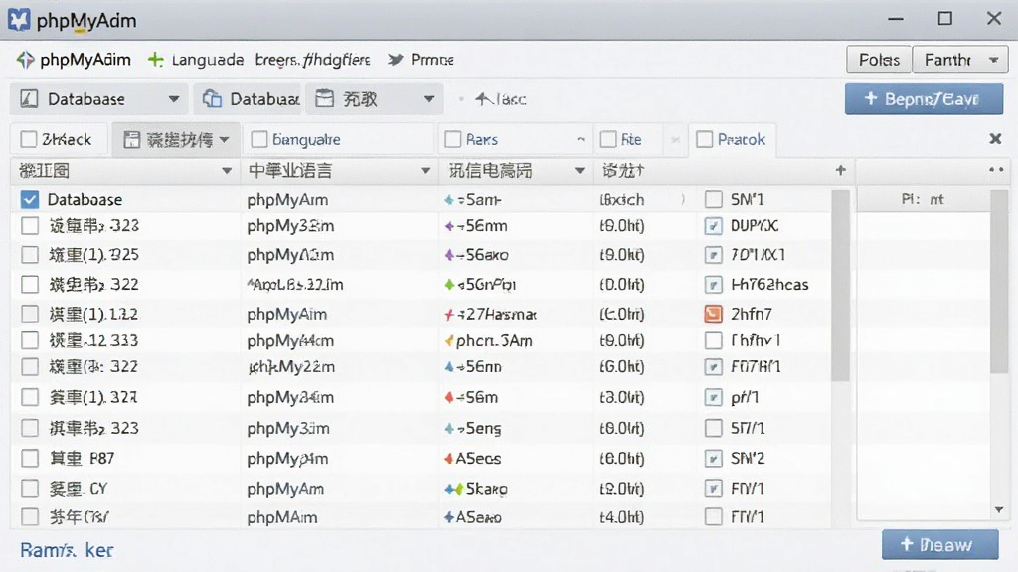This screenshot has height=572, width=1018.
Task: Select the Pl: nt panel header
Action: coord(923,199)
